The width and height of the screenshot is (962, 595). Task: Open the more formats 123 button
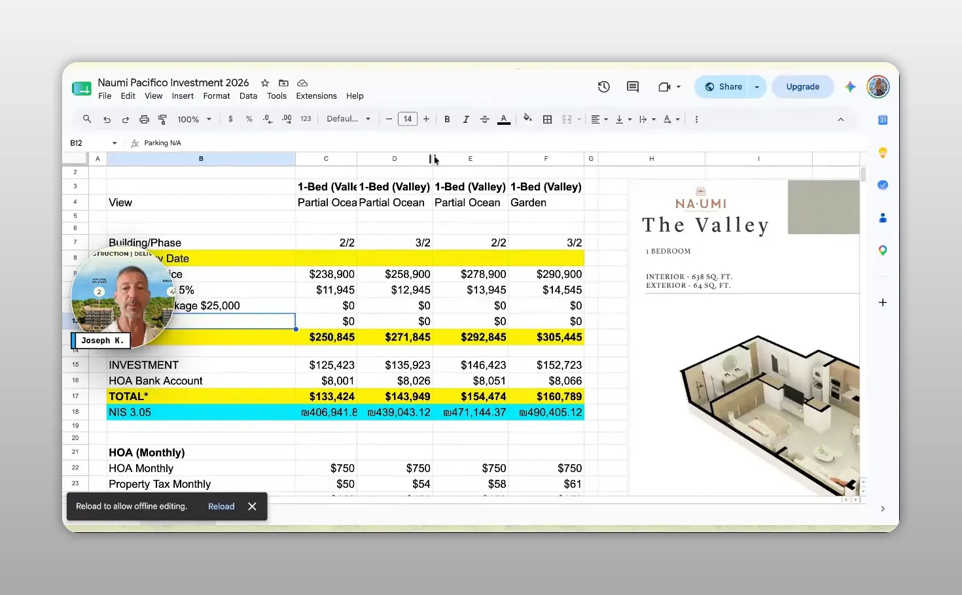pyautogui.click(x=306, y=119)
